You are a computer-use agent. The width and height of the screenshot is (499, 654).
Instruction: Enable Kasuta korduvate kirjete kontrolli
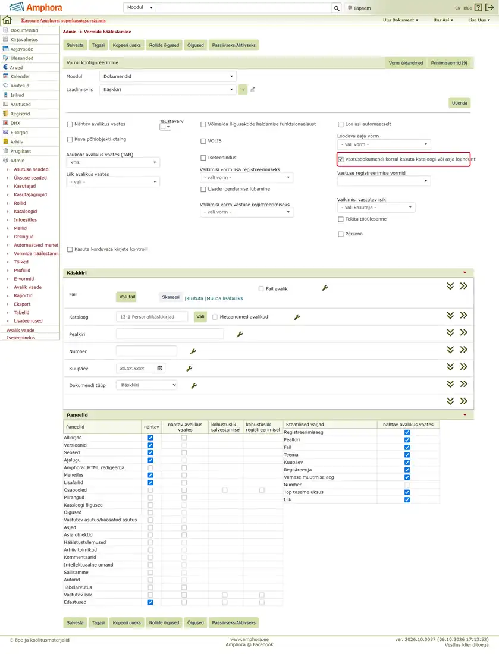coord(70,250)
